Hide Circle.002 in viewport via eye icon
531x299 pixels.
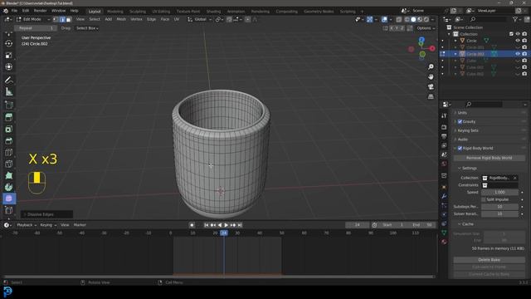[x=518, y=54]
